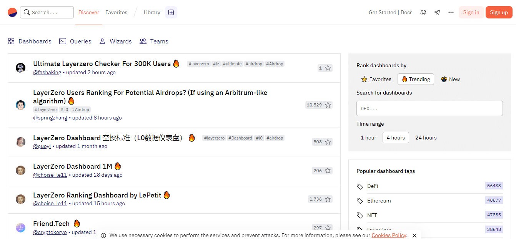This screenshot has width=516, height=239.
Task: Switch to the Favorites tab
Action: point(116,12)
